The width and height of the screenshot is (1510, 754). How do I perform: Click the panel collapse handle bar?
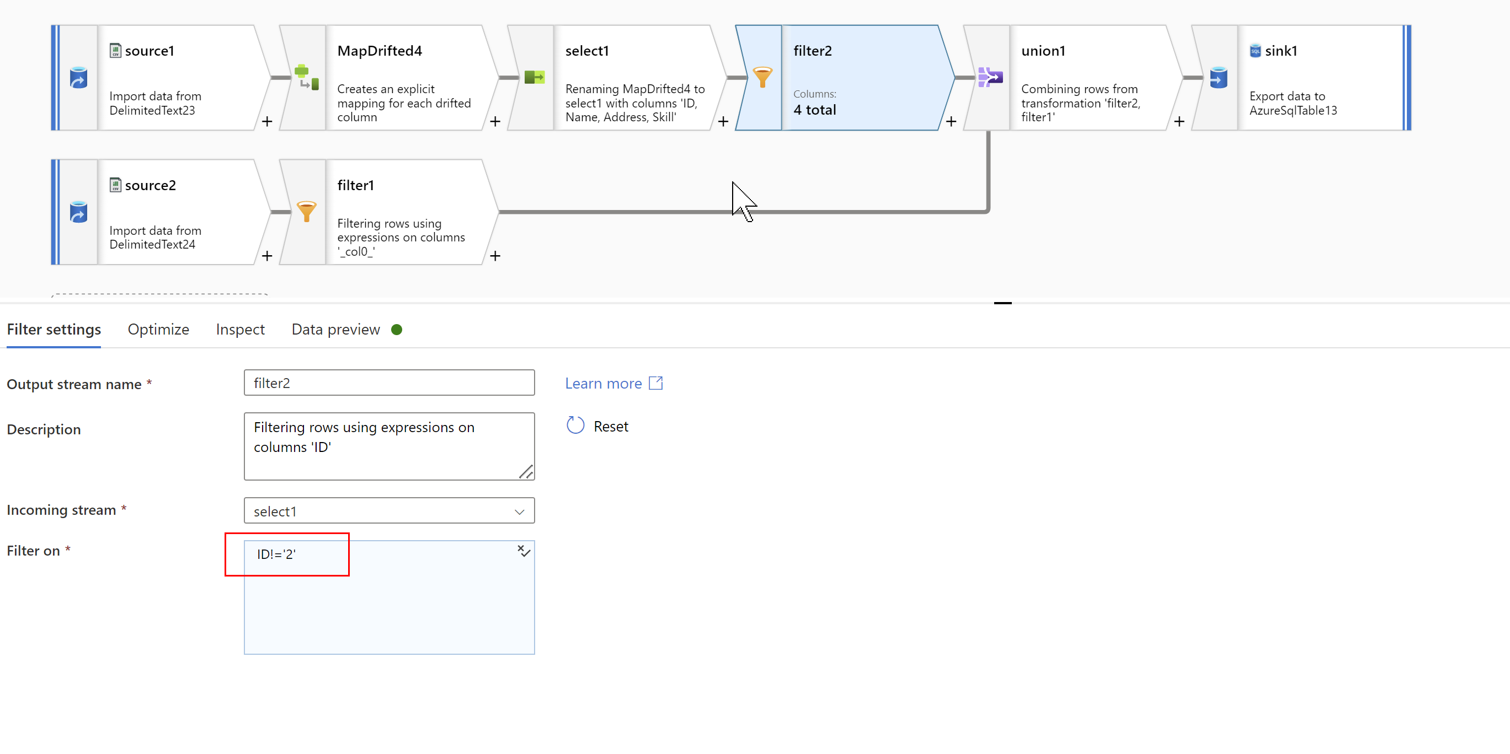click(1002, 303)
